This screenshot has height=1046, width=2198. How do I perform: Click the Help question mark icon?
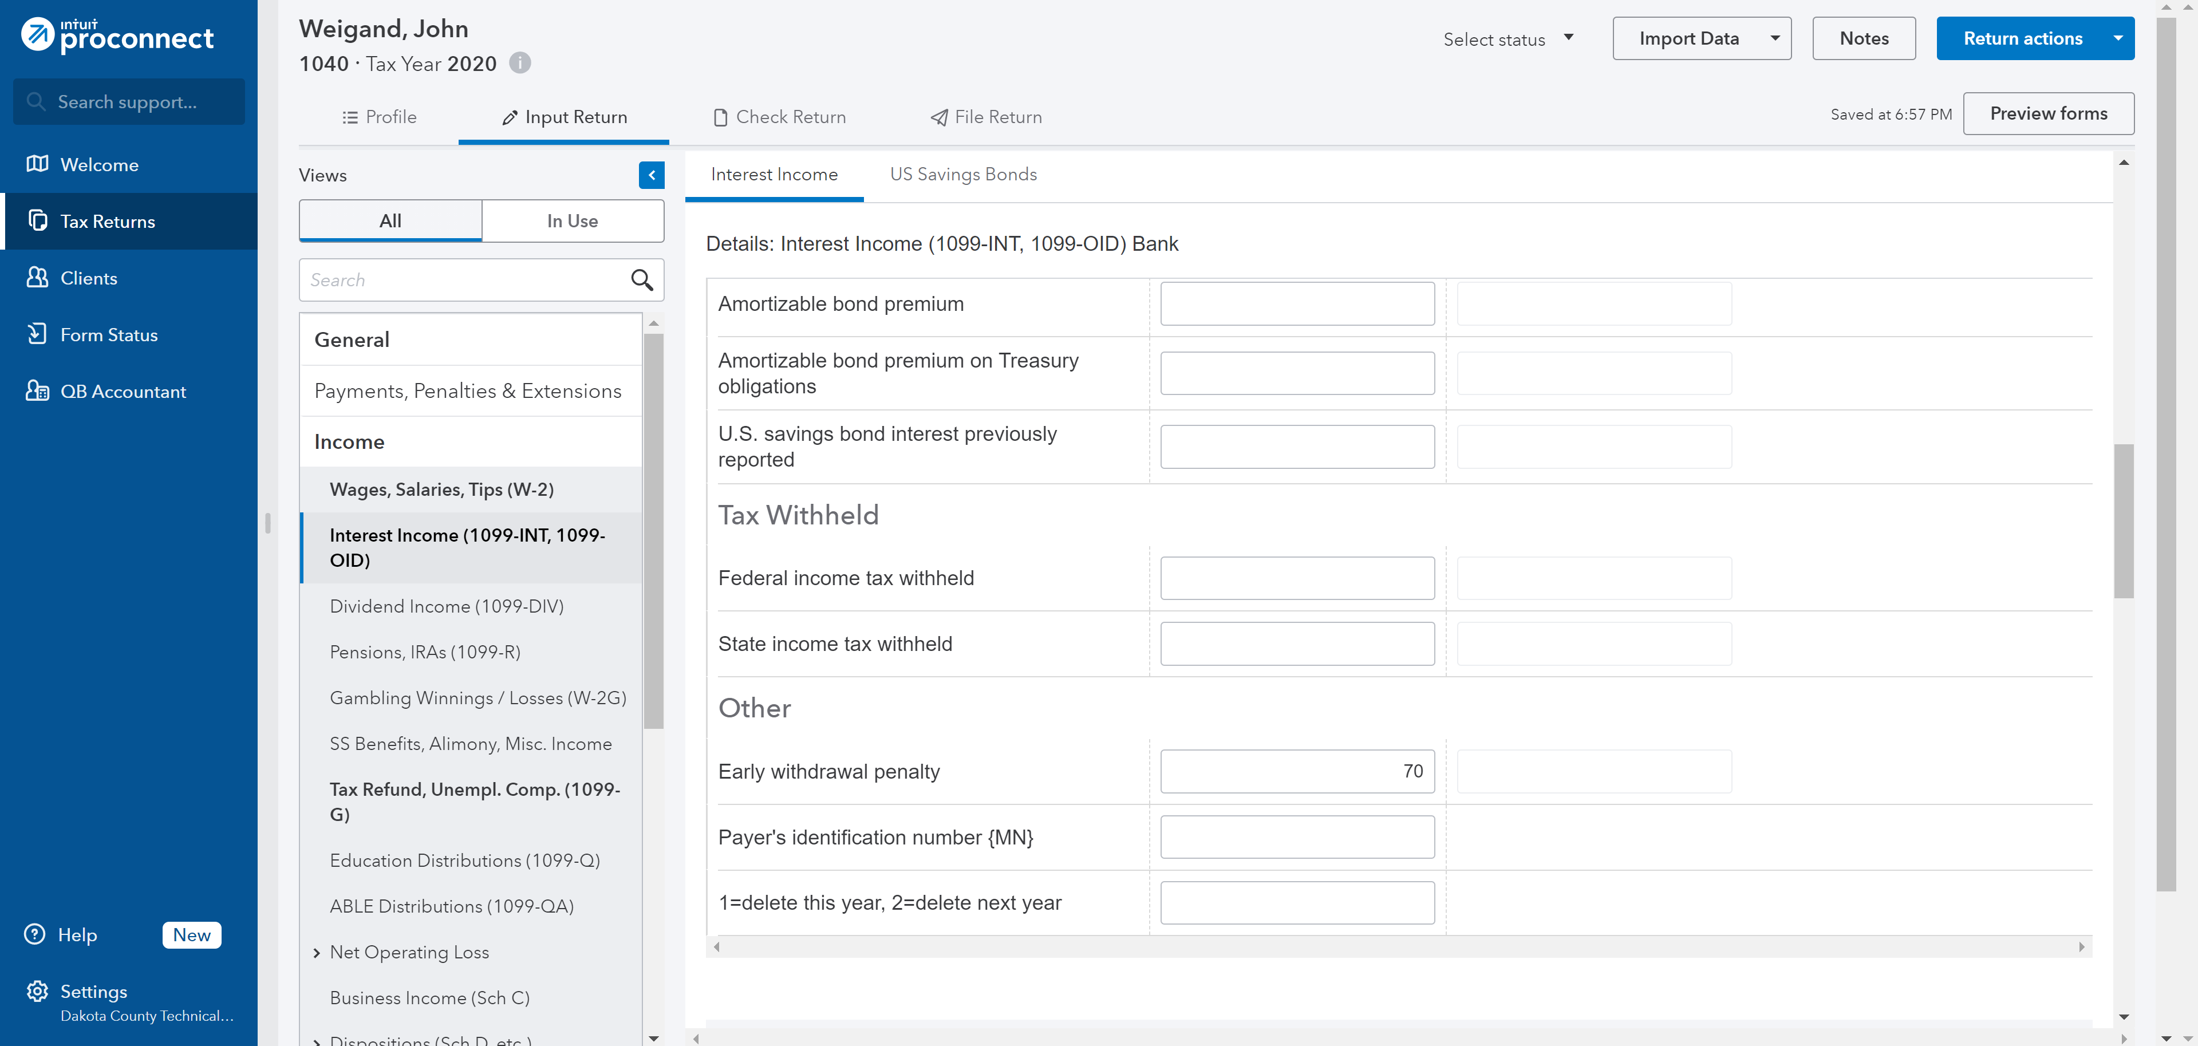tap(34, 934)
